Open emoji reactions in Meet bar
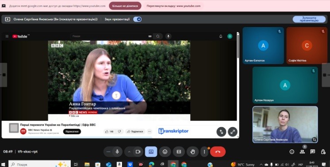Screen dimensions: 330x167 (x=165, y=151)
